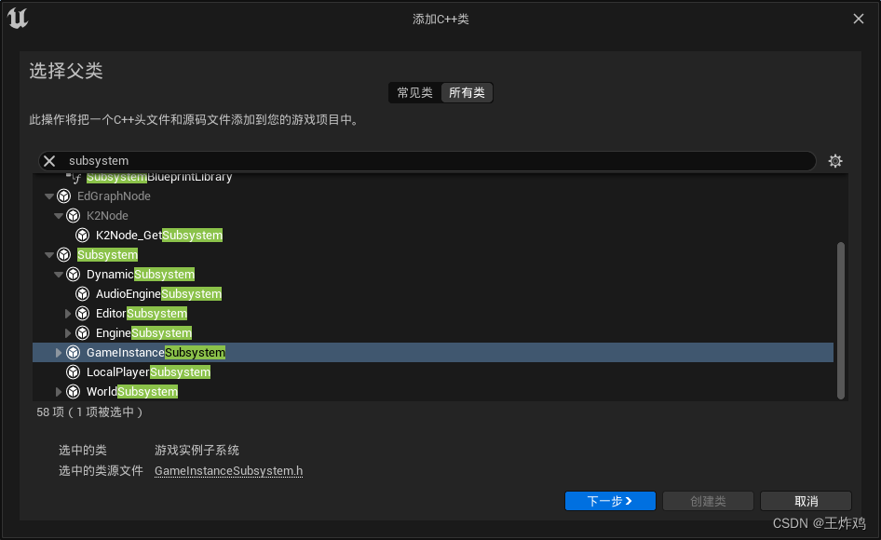
Task: Select the AudioEngineSubsystem class
Action: (158, 293)
